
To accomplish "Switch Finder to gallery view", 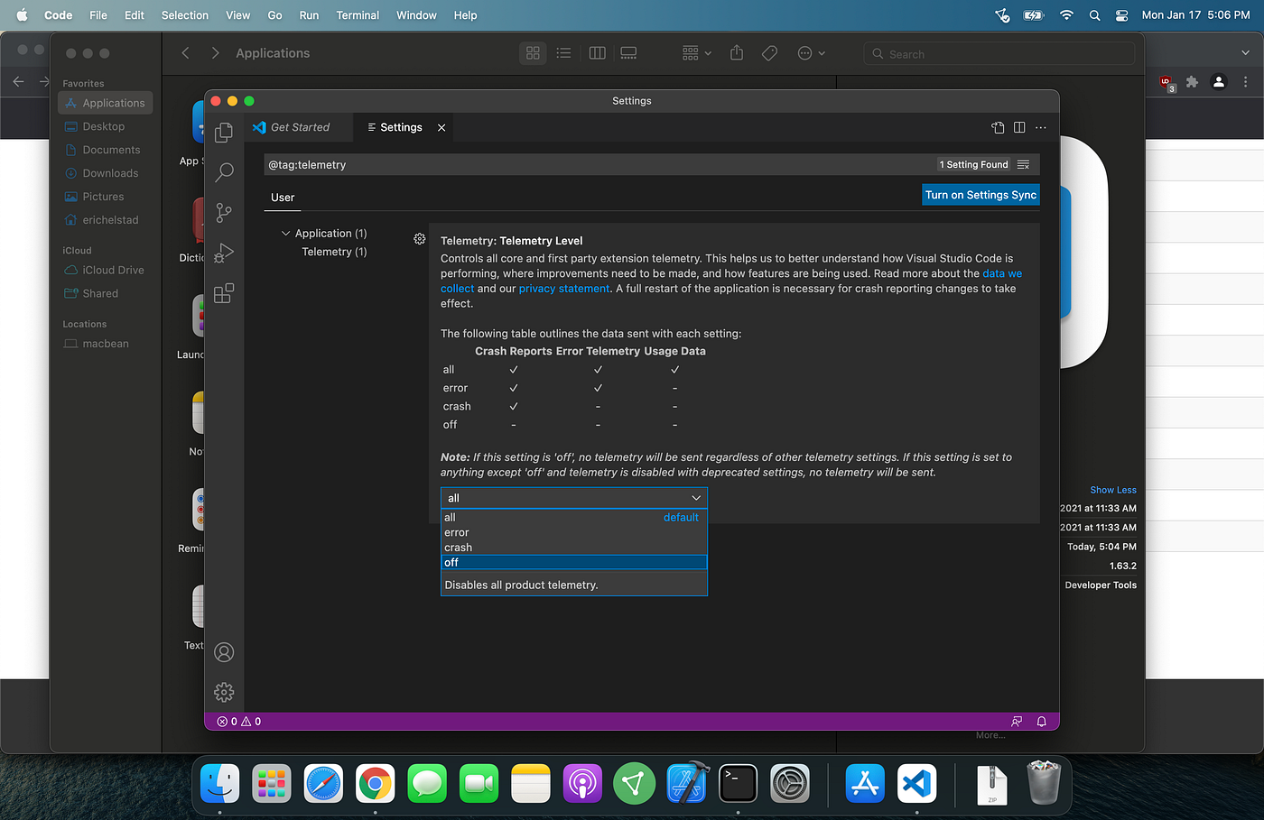I will click(628, 52).
